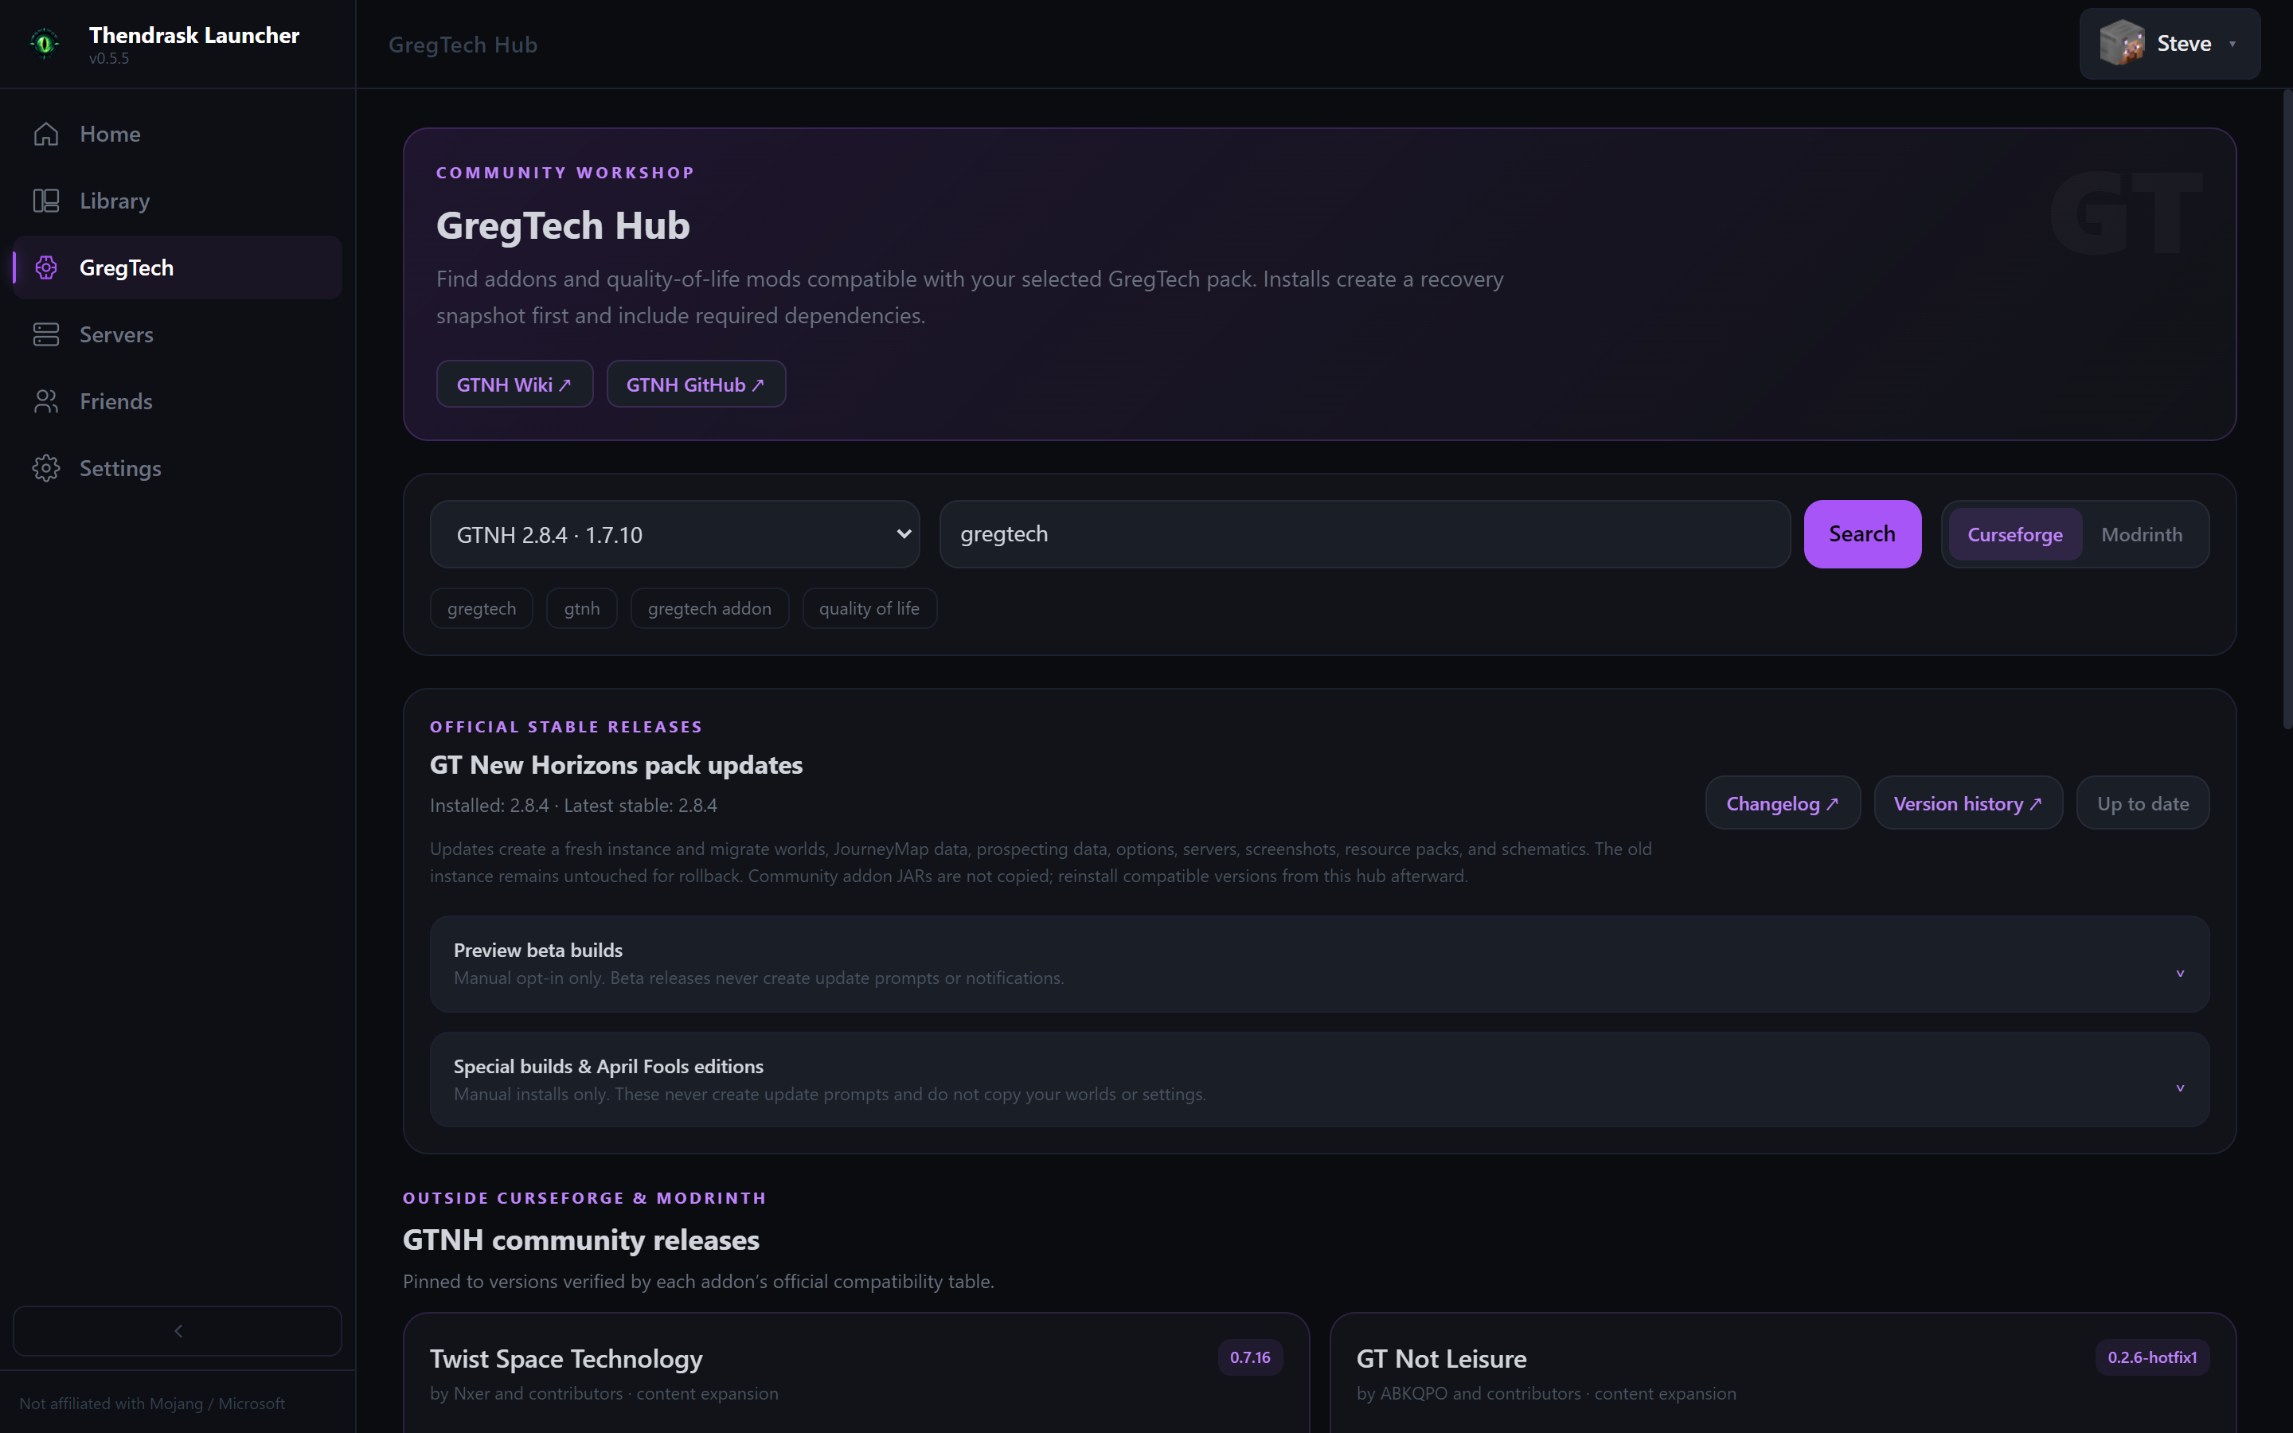Click the Up to date button
Viewport: 2293px width, 1433px height.
[x=2143, y=804]
